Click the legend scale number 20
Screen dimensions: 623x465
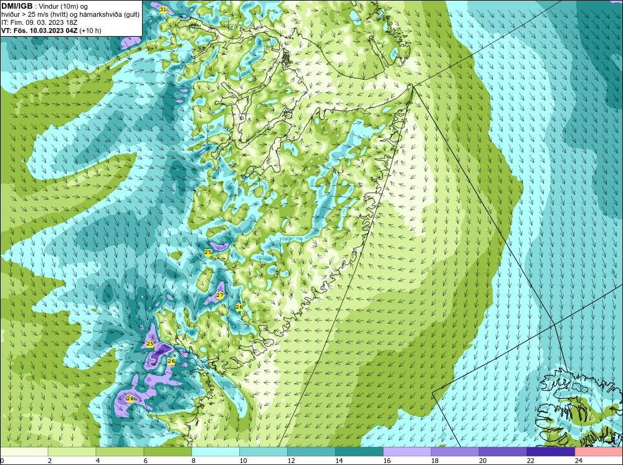(483, 461)
